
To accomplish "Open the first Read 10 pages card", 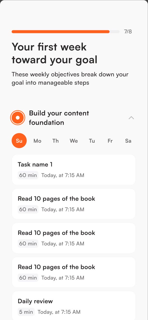I will click(74, 204).
